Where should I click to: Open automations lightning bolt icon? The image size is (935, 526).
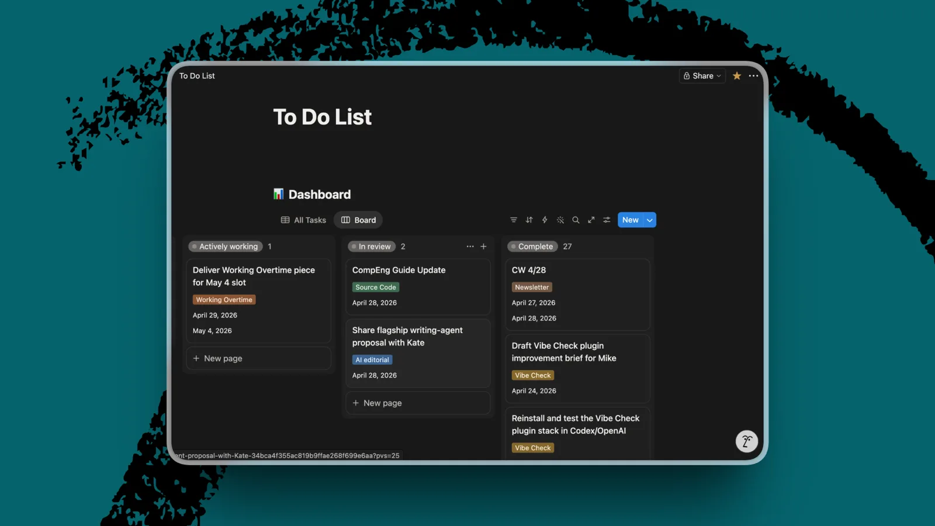[x=545, y=220]
